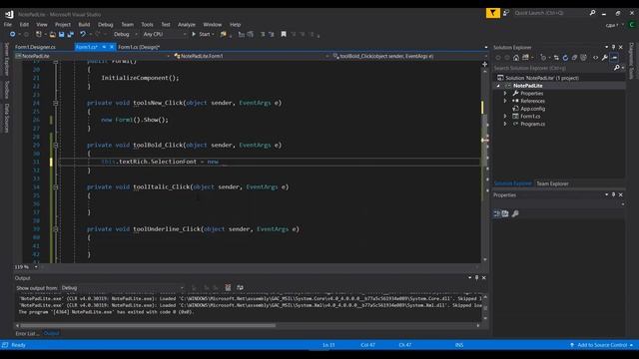This screenshot has width=639, height=359.
Task: Switch to the Form1.cs [Design] tab
Action: (139, 47)
